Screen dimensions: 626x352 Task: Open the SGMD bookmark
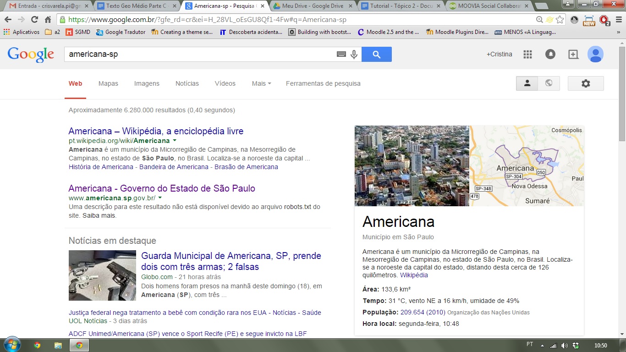pyautogui.click(x=78, y=32)
